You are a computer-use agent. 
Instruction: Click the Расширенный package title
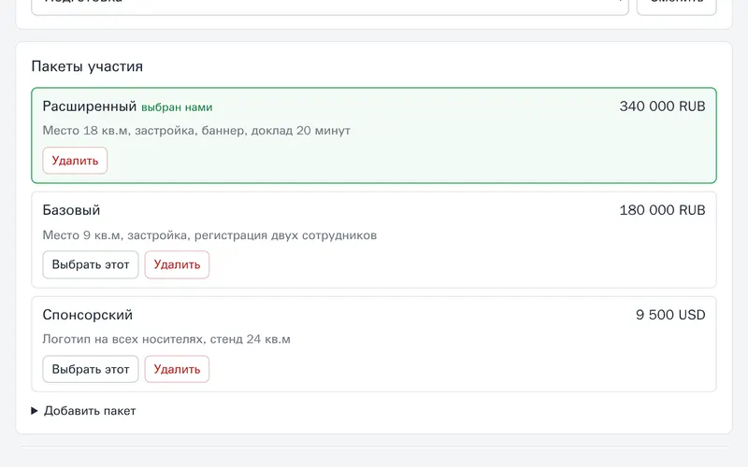(90, 106)
